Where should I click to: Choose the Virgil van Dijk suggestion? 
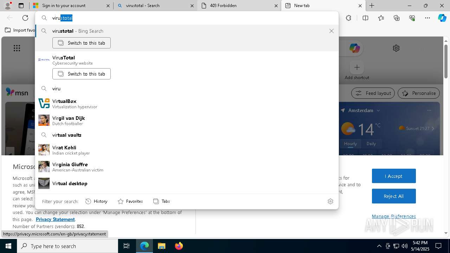(x=186, y=121)
